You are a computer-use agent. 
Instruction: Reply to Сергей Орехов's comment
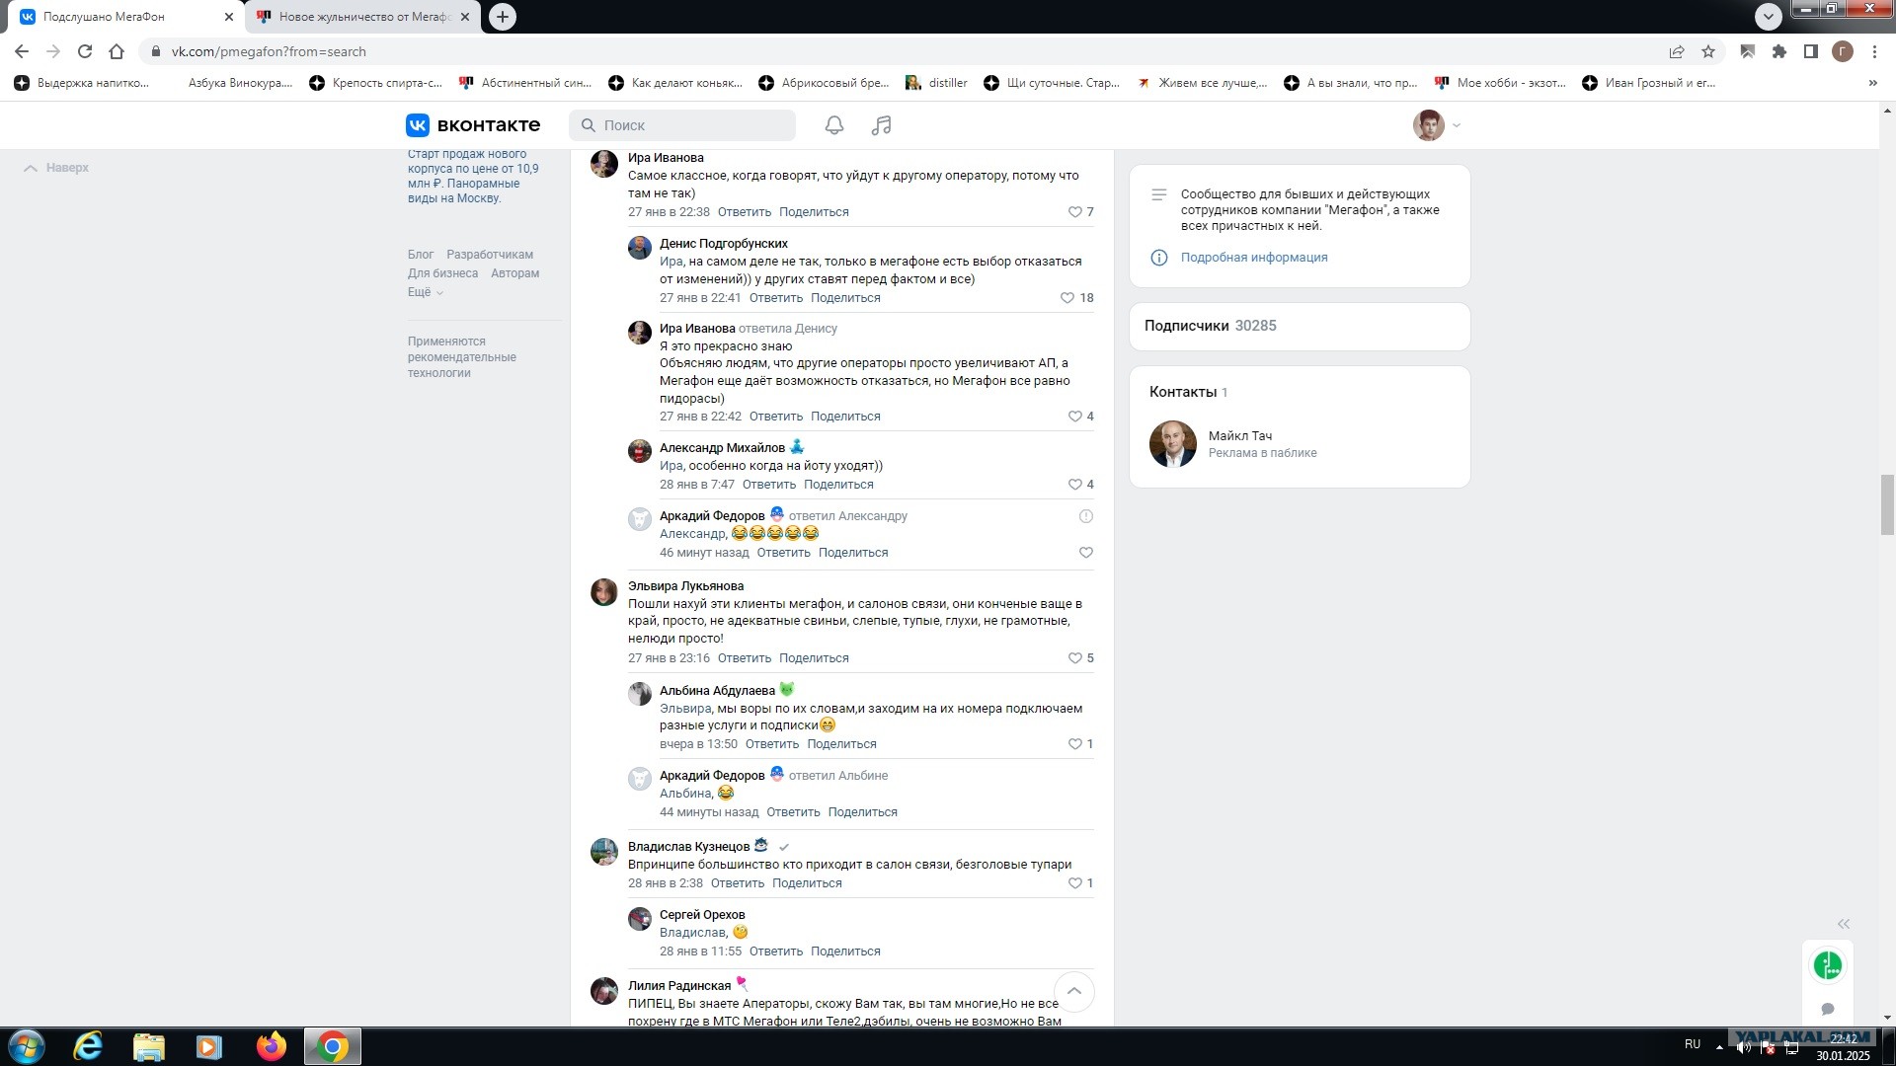pyautogui.click(x=776, y=952)
